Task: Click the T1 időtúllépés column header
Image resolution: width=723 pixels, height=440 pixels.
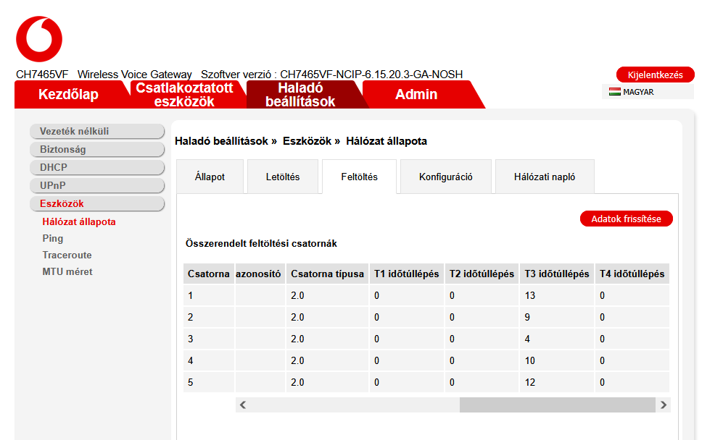Action: pyautogui.click(x=407, y=274)
